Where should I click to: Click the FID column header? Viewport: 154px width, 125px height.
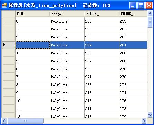33,14
